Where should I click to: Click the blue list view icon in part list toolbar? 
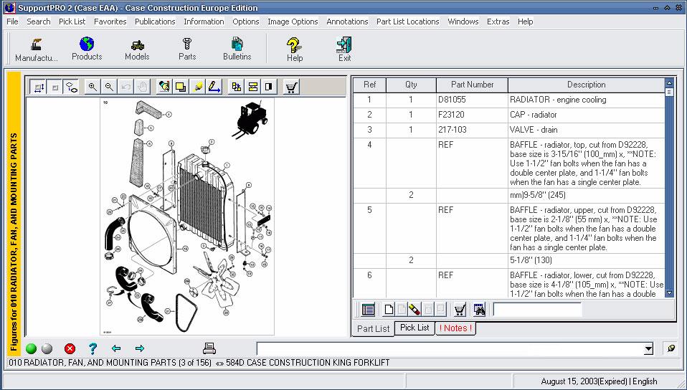(368, 310)
